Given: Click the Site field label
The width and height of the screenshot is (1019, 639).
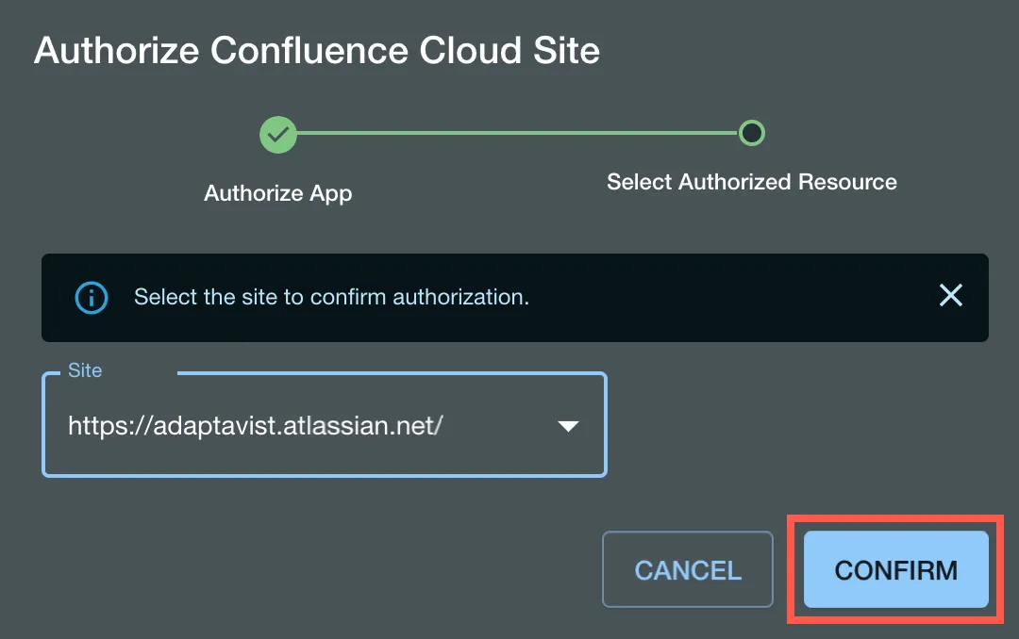Looking at the screenshot, I should (x=85, y=370).
